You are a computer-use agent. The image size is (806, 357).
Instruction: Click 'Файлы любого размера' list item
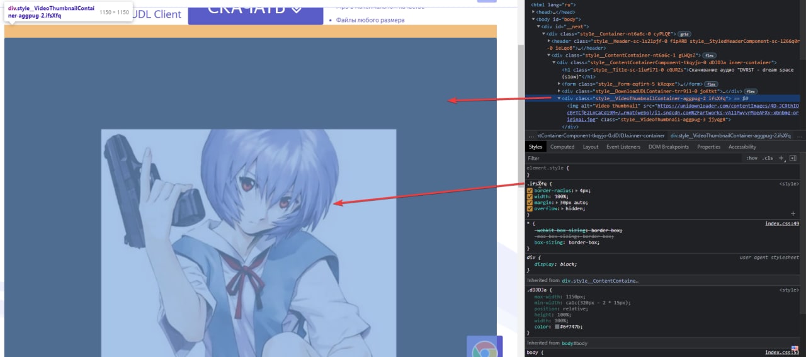click(x=370, y=20)
